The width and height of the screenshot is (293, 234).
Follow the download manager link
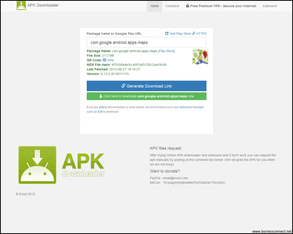(191, 107)
